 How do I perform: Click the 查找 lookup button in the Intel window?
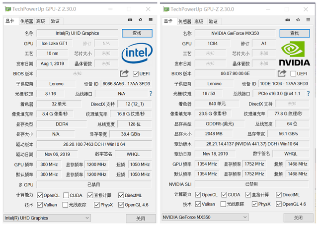137,33
